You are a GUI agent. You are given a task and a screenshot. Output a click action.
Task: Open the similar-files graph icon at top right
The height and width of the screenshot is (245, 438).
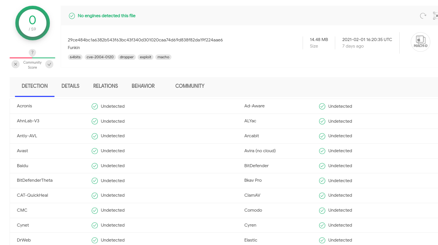coord(435,16)
